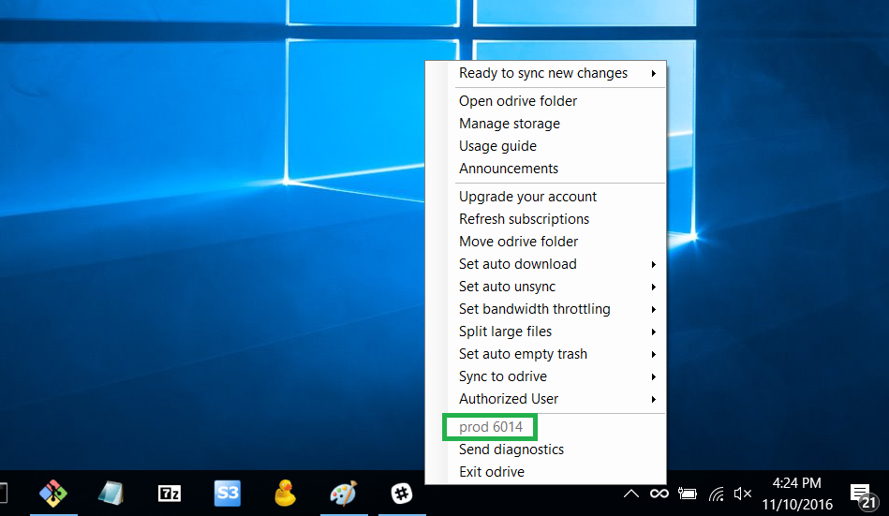Image resolution: width=889 pixels, height=516 pixels.
Task: Choose Manage storage from the menu
Action: coord(510,124)
